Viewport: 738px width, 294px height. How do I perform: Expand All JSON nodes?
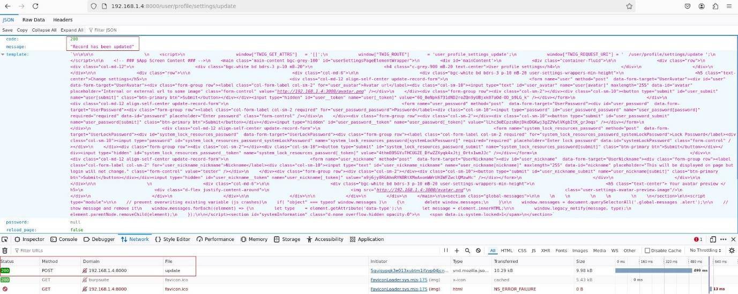point(72,30)
